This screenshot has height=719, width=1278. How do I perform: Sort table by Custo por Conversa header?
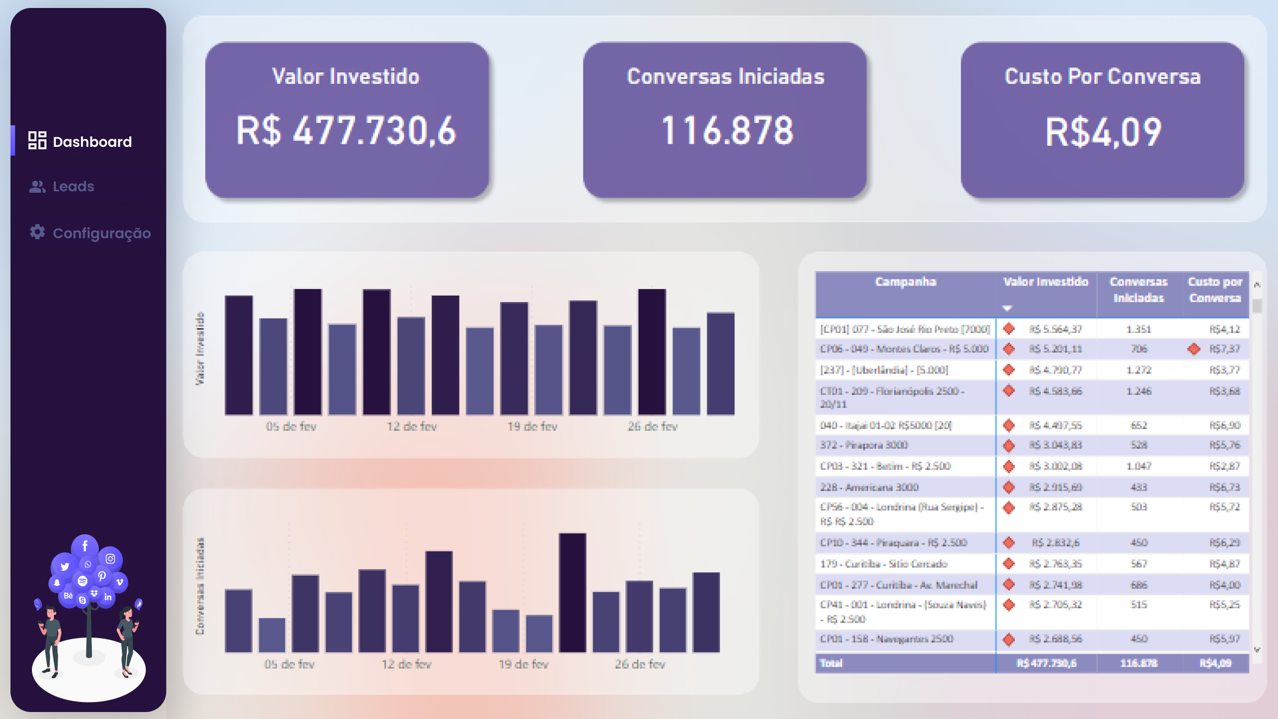click(1215, 290)
